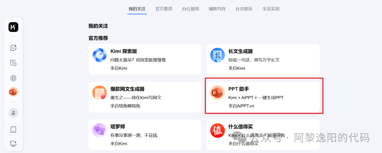Click the desktop download icon in sidebar
Screen dimensions: 382x153
13,143
